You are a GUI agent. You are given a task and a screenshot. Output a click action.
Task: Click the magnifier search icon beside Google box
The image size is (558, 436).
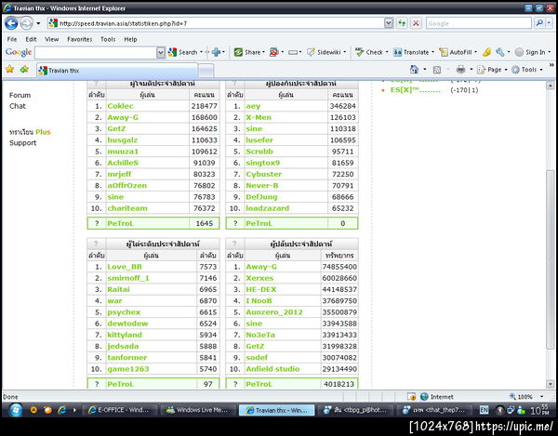(539, 23)
